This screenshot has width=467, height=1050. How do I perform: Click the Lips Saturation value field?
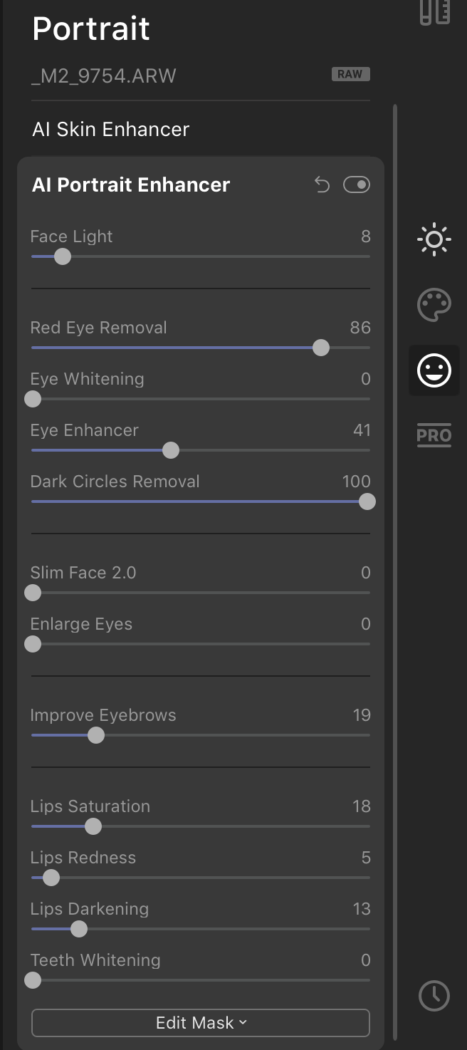362,806
